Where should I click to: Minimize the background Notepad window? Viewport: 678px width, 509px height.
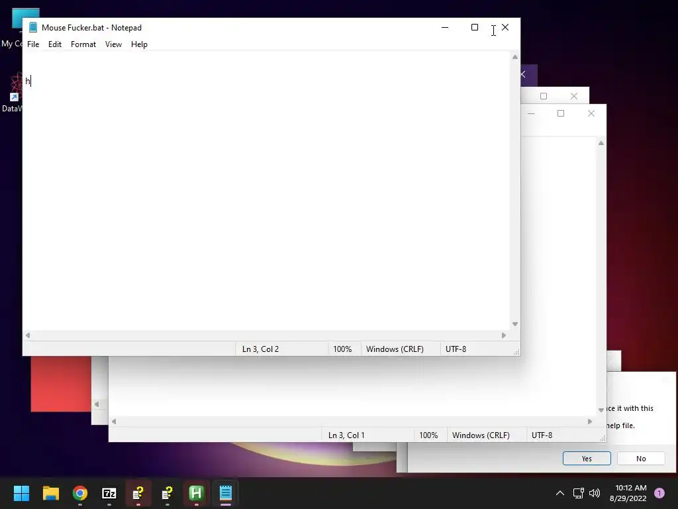click(x=532, y=113)
